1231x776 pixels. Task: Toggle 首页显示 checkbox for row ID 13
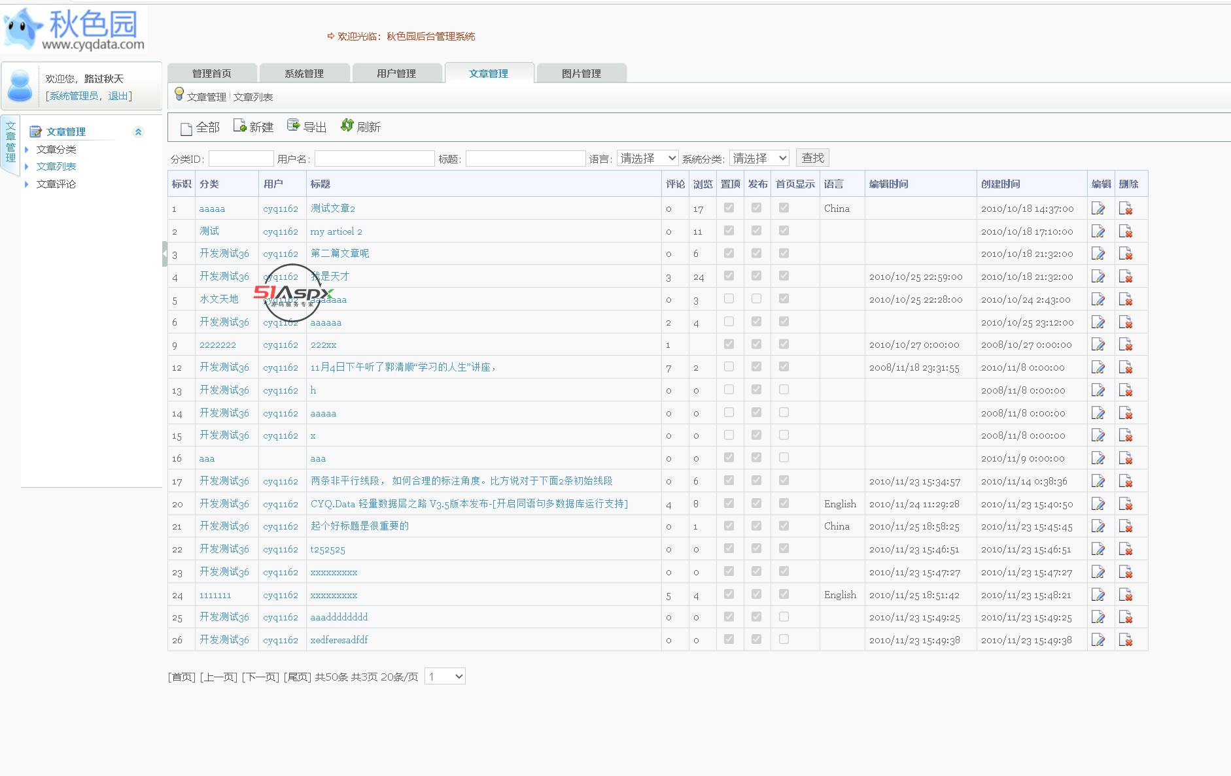click(x=784, y=390)
